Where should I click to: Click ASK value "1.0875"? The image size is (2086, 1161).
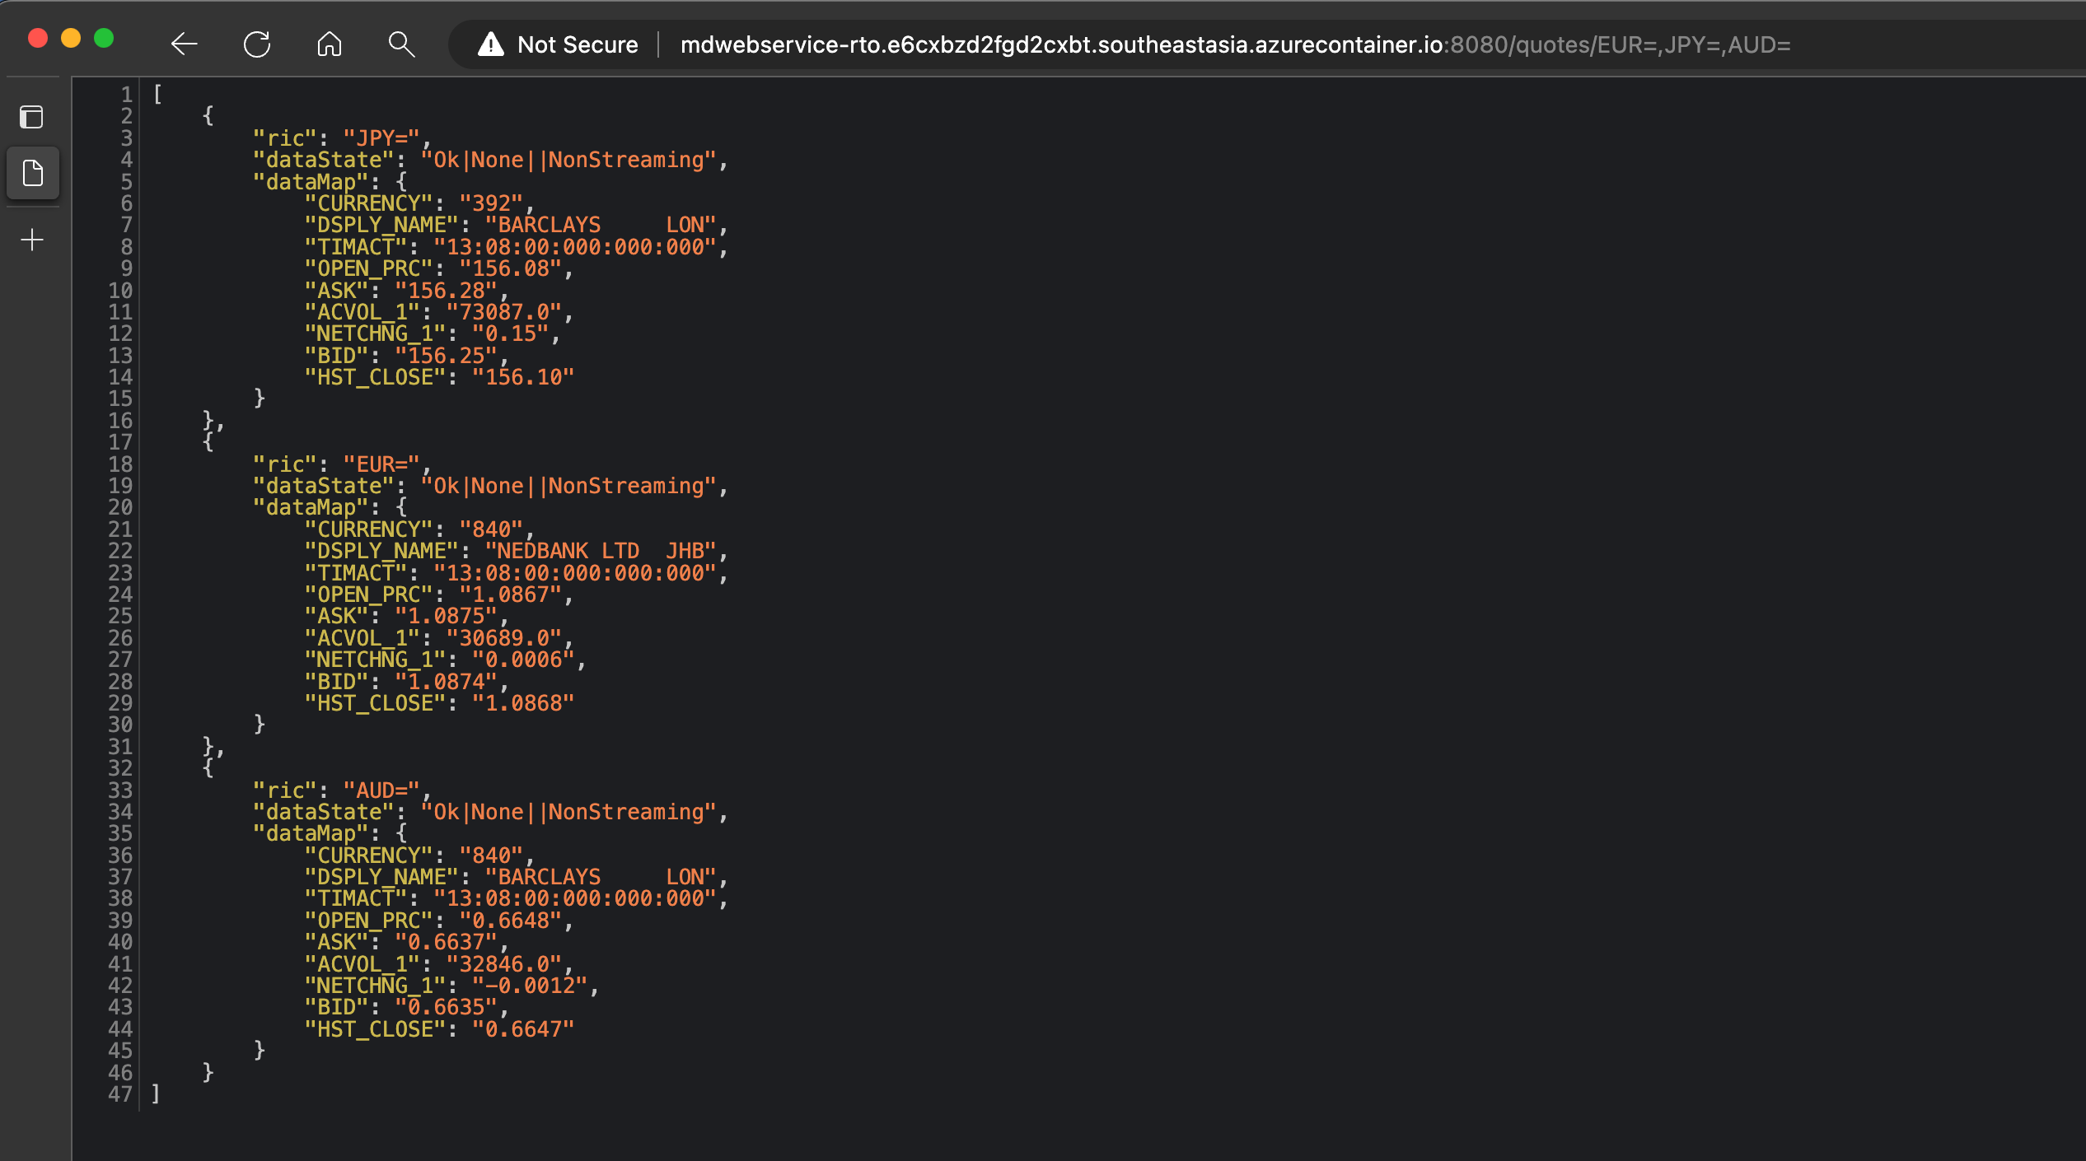click(447, 616)
